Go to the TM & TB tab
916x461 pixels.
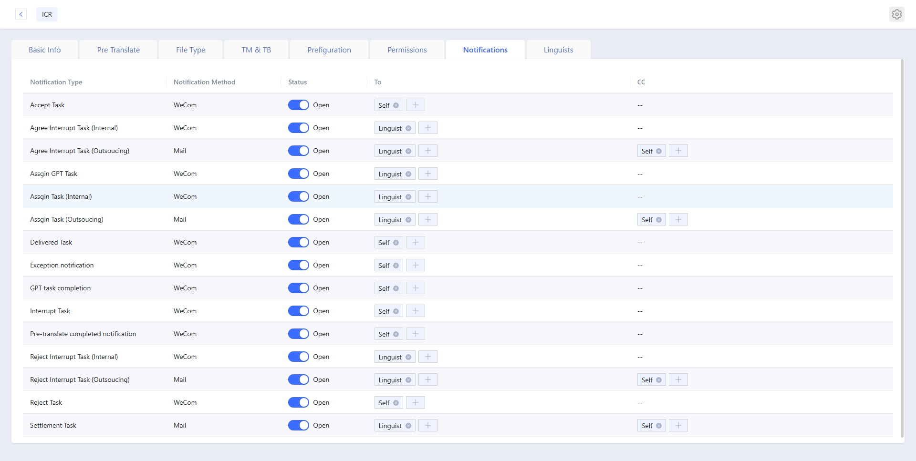pos(256,50)
